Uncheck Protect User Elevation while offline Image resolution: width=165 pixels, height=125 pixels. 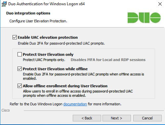pos(20,69)
